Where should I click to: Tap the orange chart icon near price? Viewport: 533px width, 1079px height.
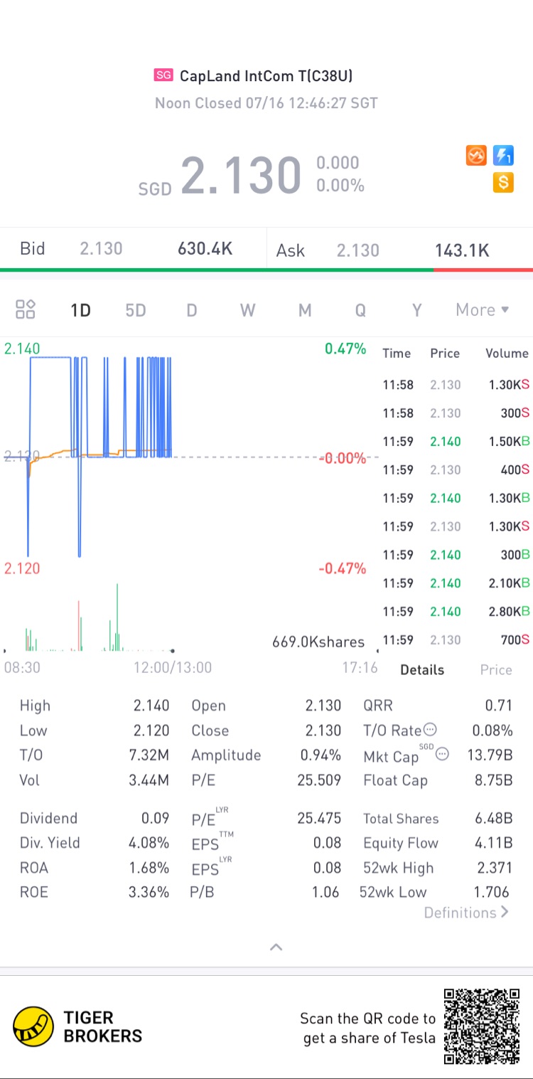coord(476,155)
